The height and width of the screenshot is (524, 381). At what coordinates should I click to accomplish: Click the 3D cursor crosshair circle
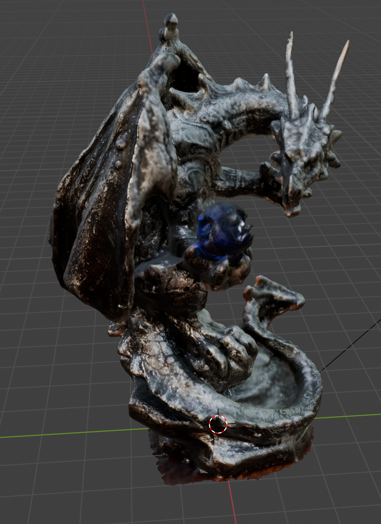click(218, 425)
